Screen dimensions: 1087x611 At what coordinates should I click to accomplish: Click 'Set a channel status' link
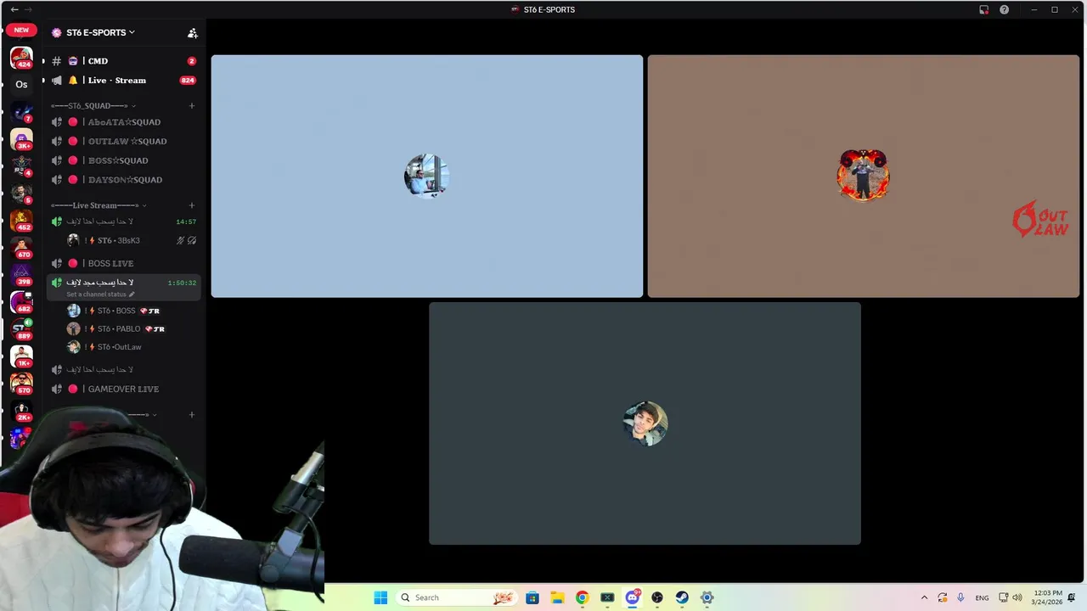coord(100,294)
